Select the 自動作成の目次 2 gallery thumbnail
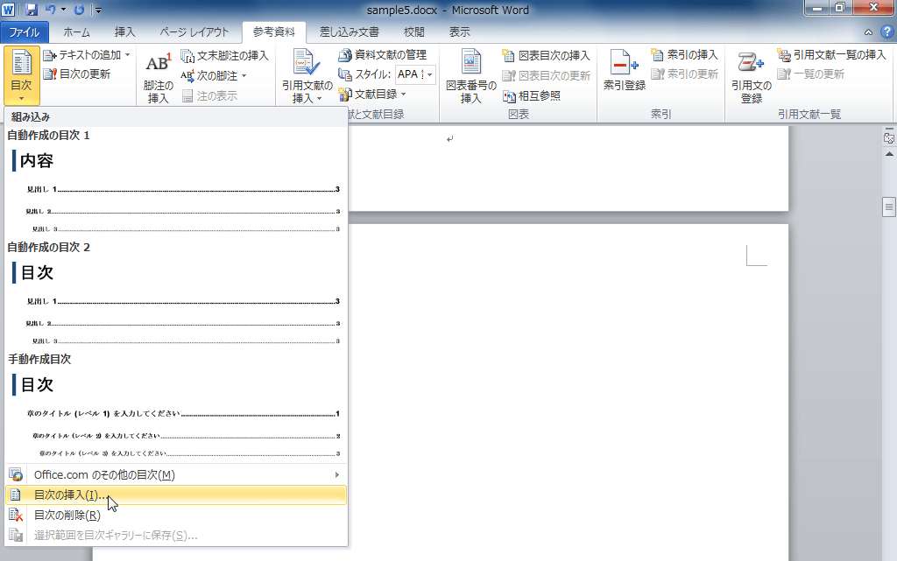The image size is (897, 561). click(x=175, y=294)
